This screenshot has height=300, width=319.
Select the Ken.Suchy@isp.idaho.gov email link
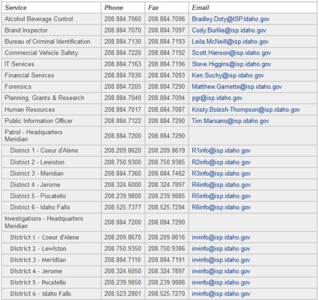pyautogui.click(x=228, y=75)
